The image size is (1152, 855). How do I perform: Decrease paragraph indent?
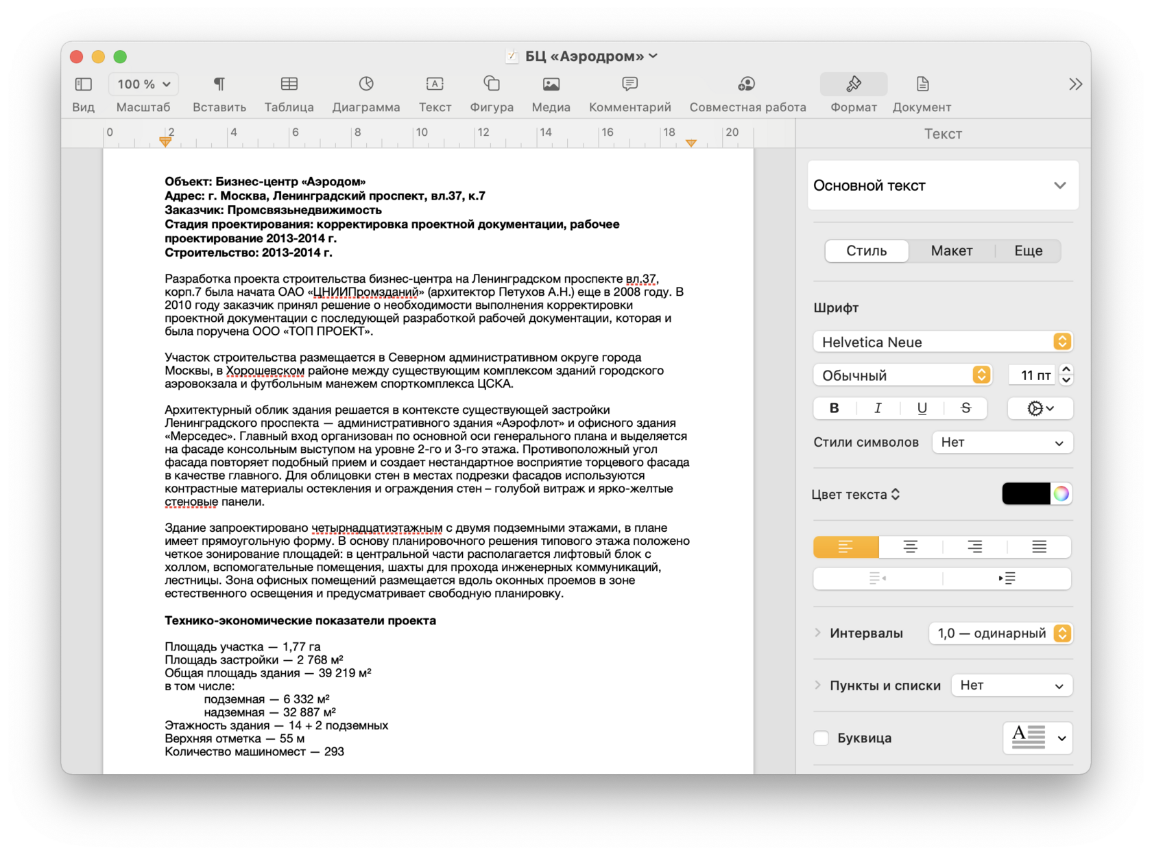(878, 578)
